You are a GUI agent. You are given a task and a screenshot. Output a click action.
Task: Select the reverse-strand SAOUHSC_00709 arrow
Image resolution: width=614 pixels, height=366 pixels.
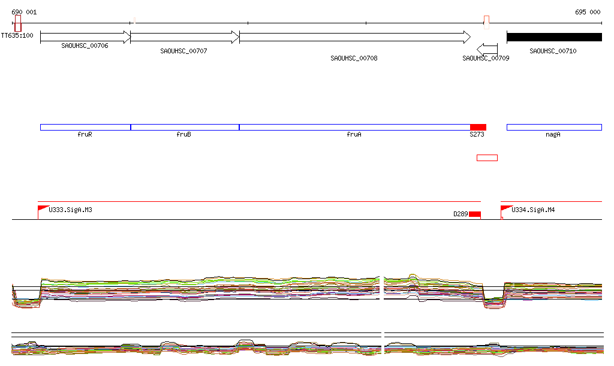[487, 49]
